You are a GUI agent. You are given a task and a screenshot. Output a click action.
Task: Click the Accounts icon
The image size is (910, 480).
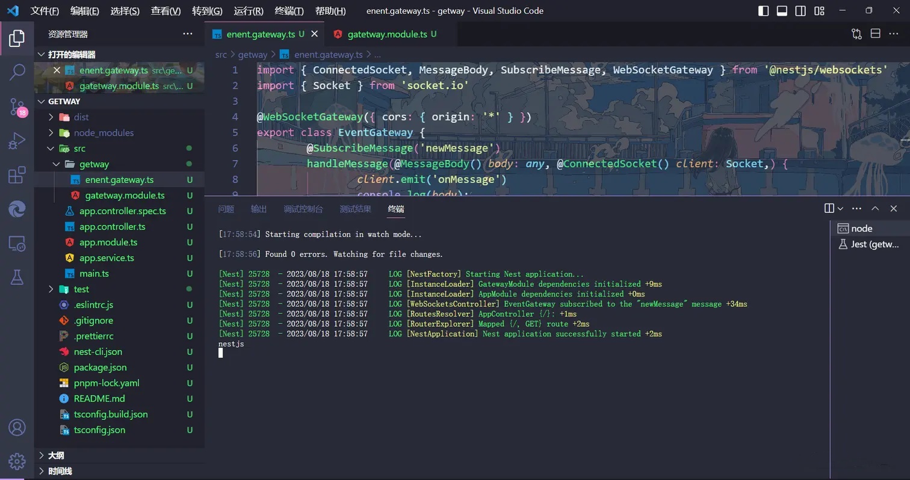[x=17, y=427]
